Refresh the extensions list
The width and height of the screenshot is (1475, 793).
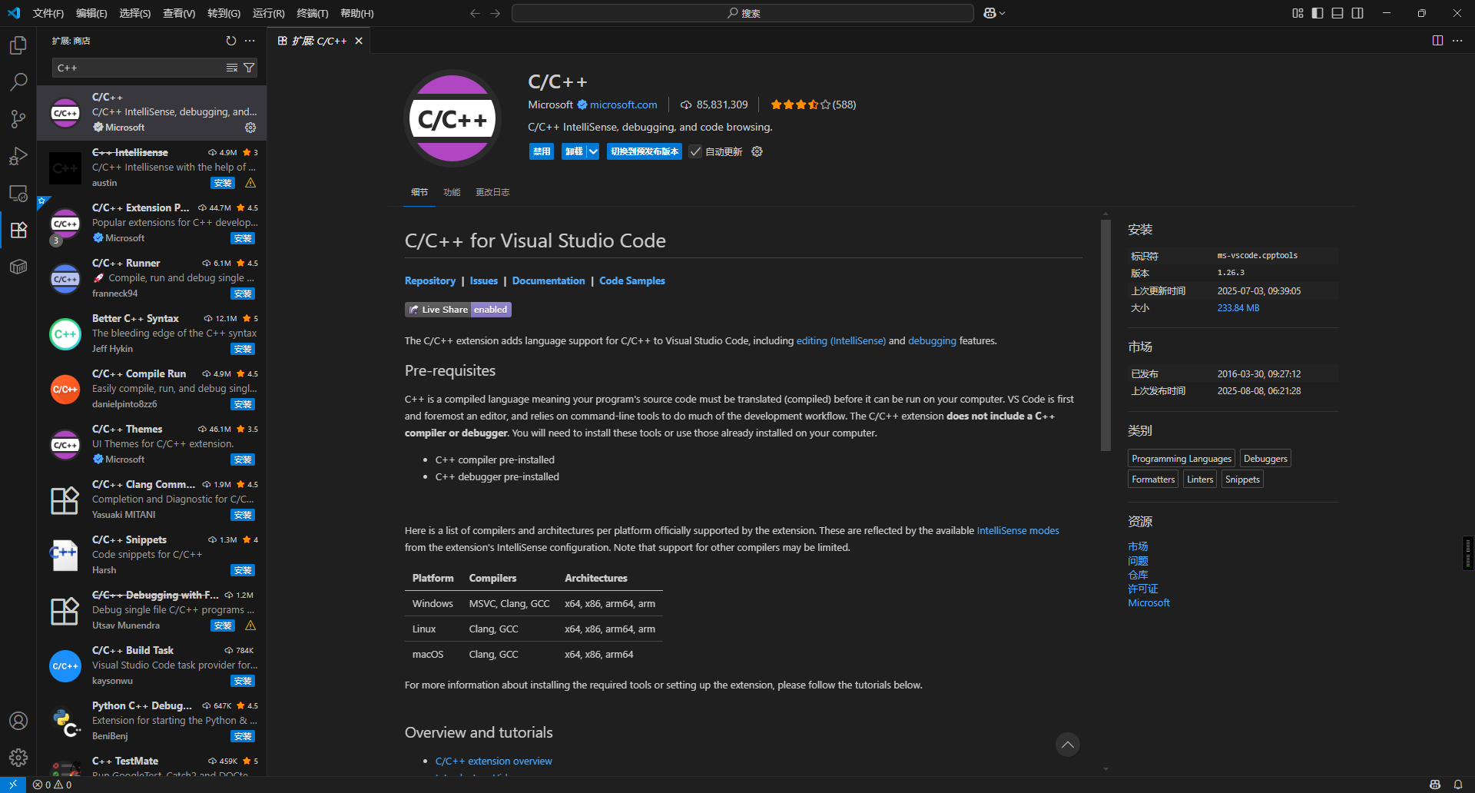231,41
